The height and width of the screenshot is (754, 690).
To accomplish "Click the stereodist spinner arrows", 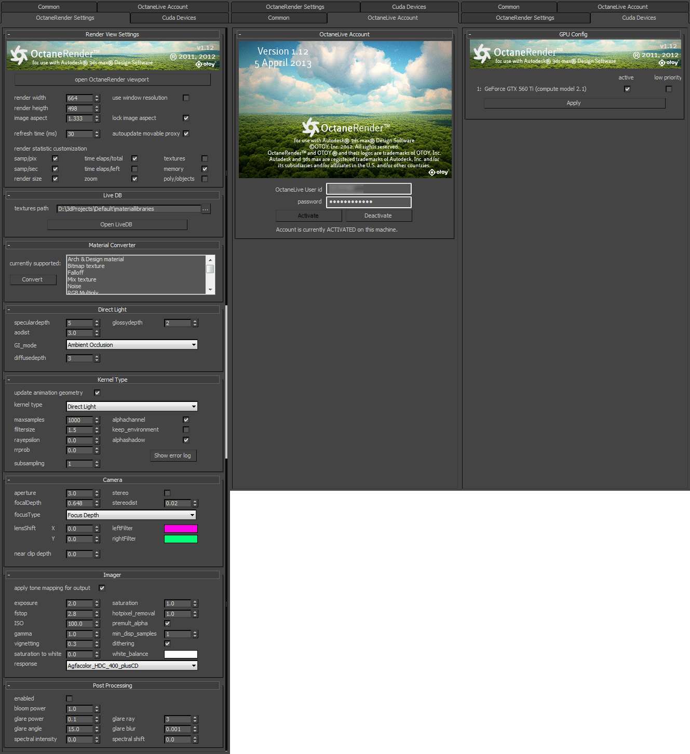I will pos(195,503).
